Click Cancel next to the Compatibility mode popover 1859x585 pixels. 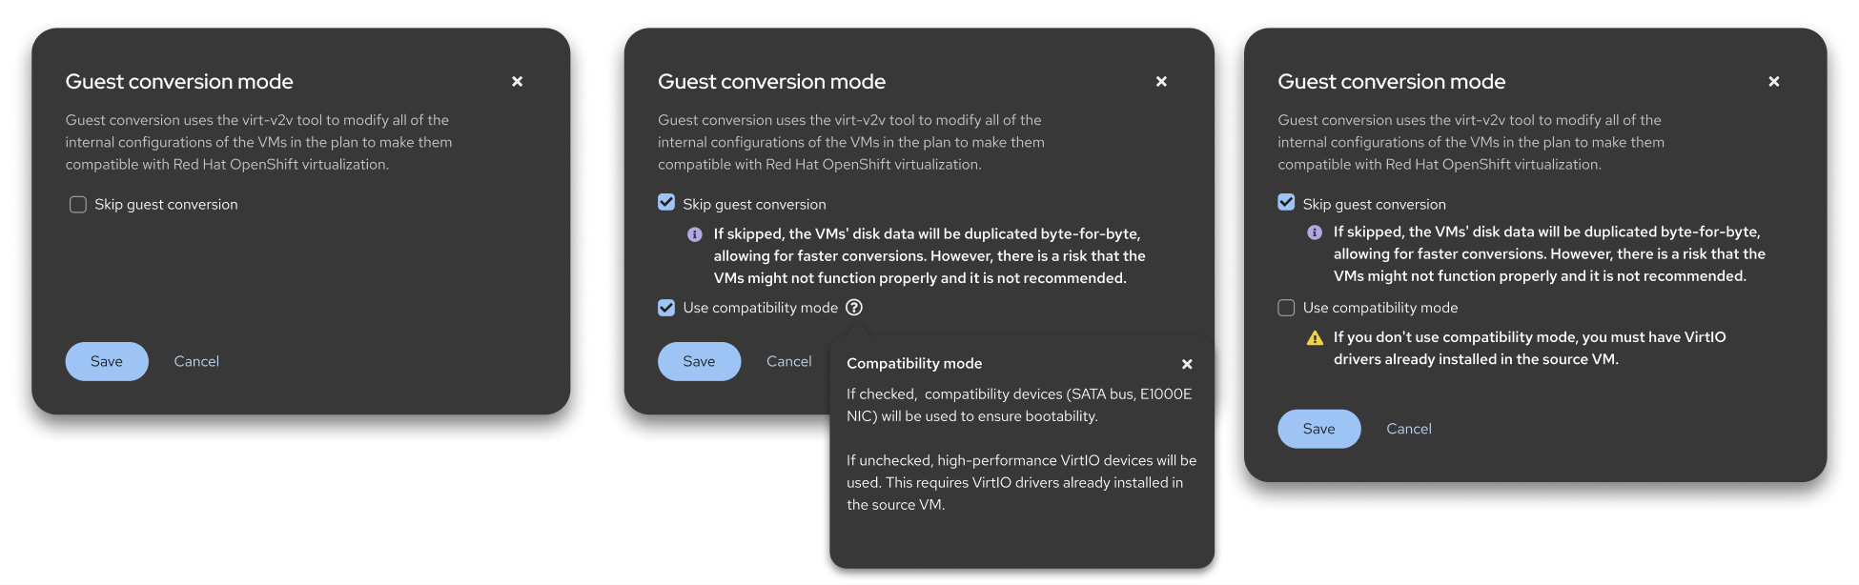(x=788, y=362)
